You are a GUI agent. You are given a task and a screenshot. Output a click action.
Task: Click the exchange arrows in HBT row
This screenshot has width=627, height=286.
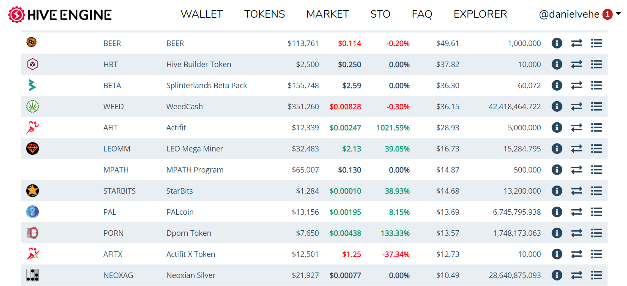(x=577, y=64)
